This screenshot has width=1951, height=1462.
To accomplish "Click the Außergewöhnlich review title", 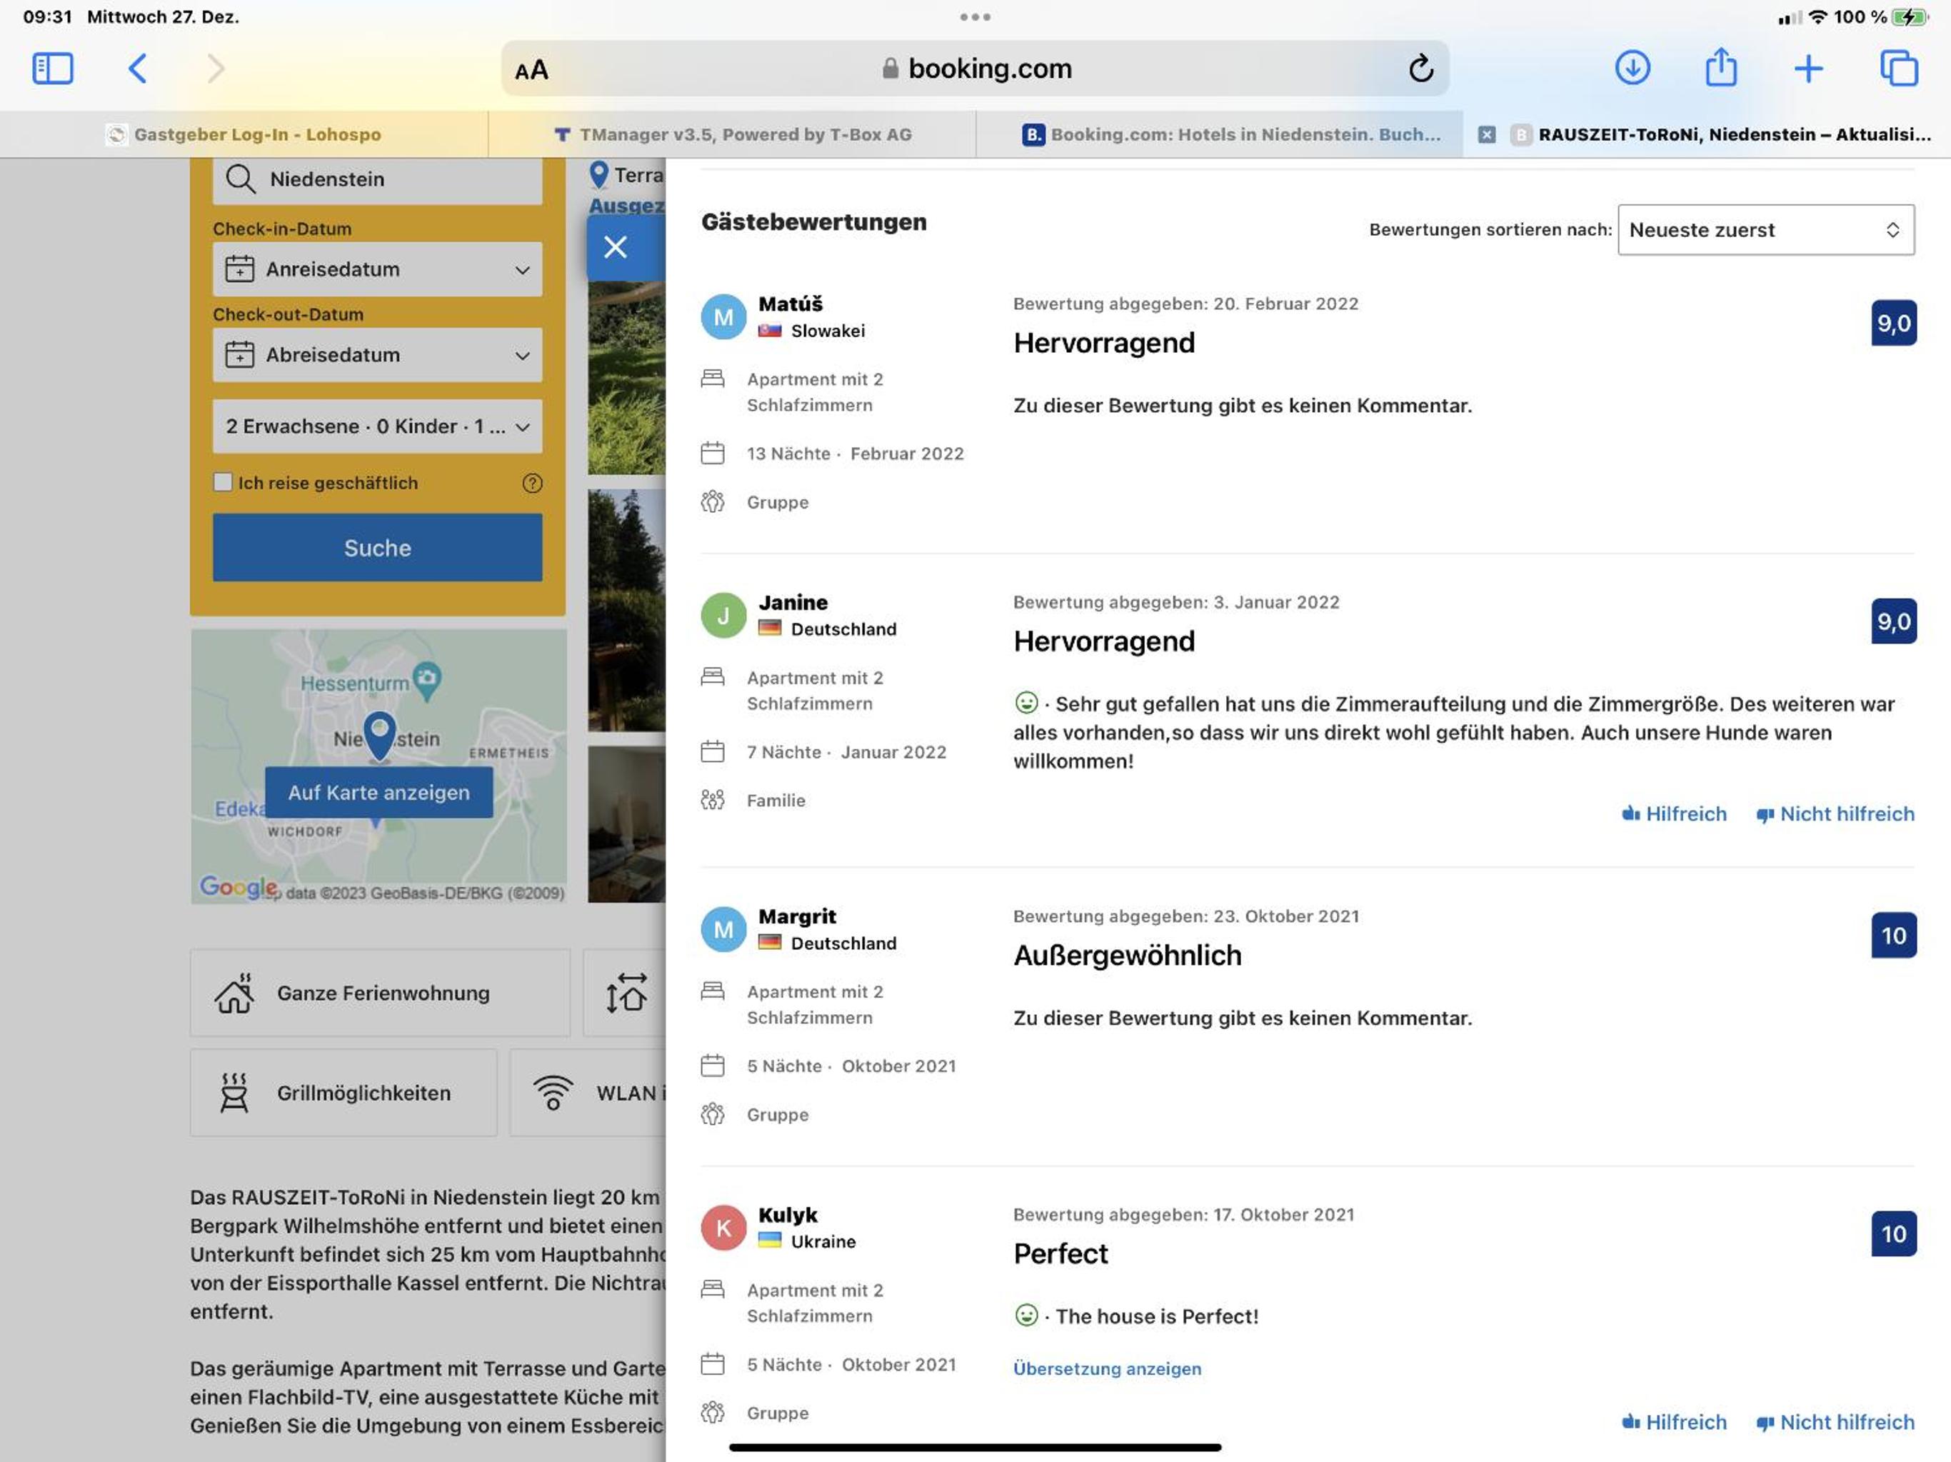I will pyautogui.click(x=1127, y=955).
